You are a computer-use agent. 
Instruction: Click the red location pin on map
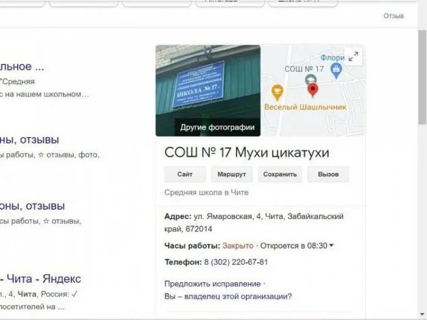point(313,90)
